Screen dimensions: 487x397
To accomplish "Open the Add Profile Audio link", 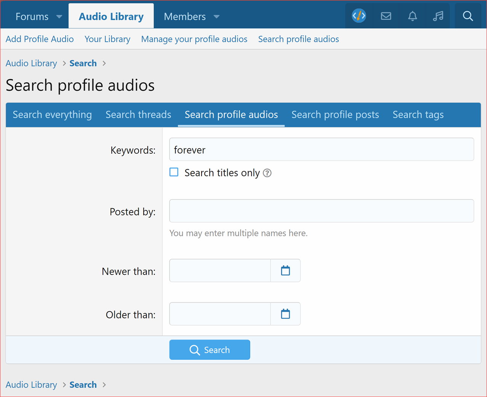I will click(x=39, y=39).
